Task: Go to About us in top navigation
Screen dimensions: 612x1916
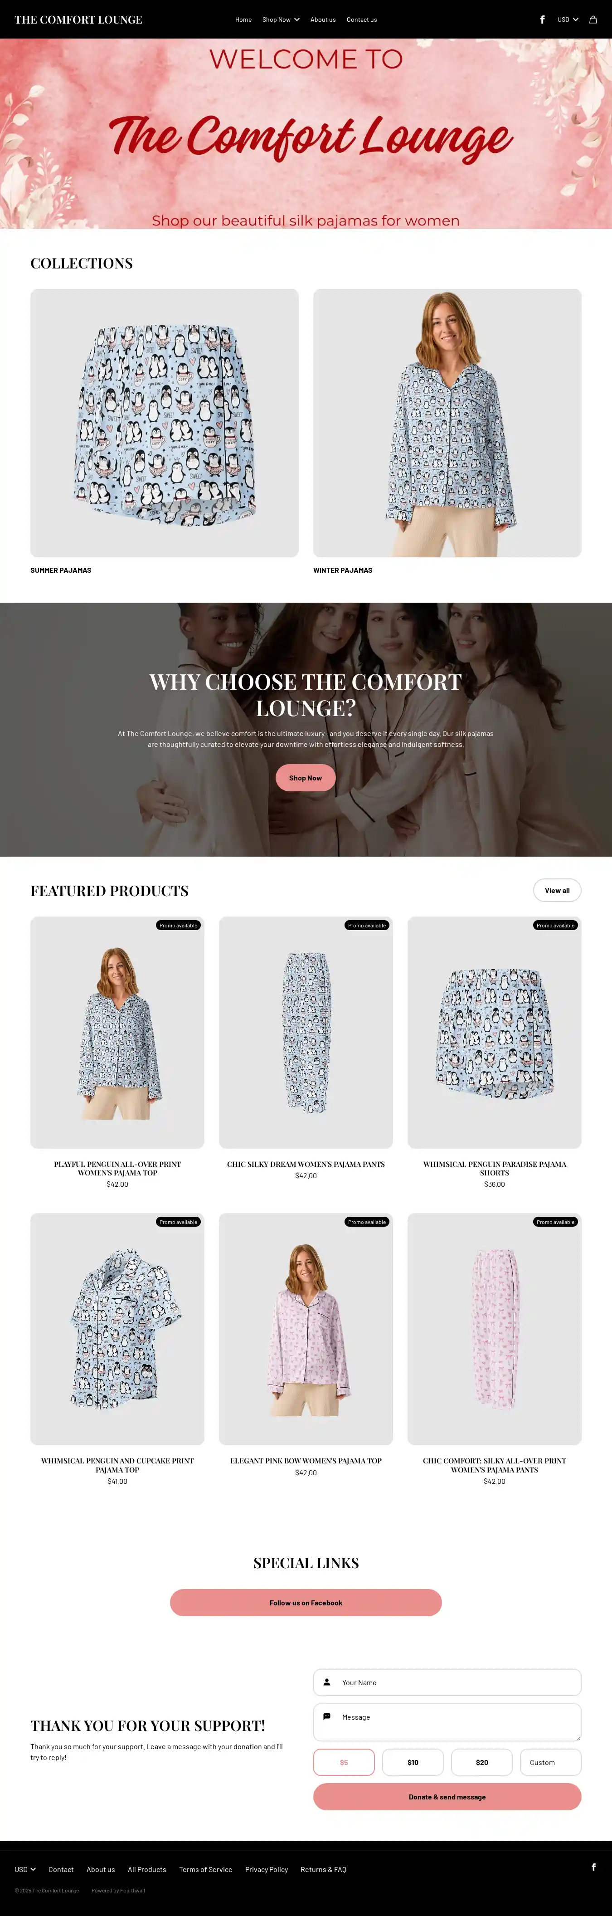Action: pyautogui.click(x=323, y=20)
